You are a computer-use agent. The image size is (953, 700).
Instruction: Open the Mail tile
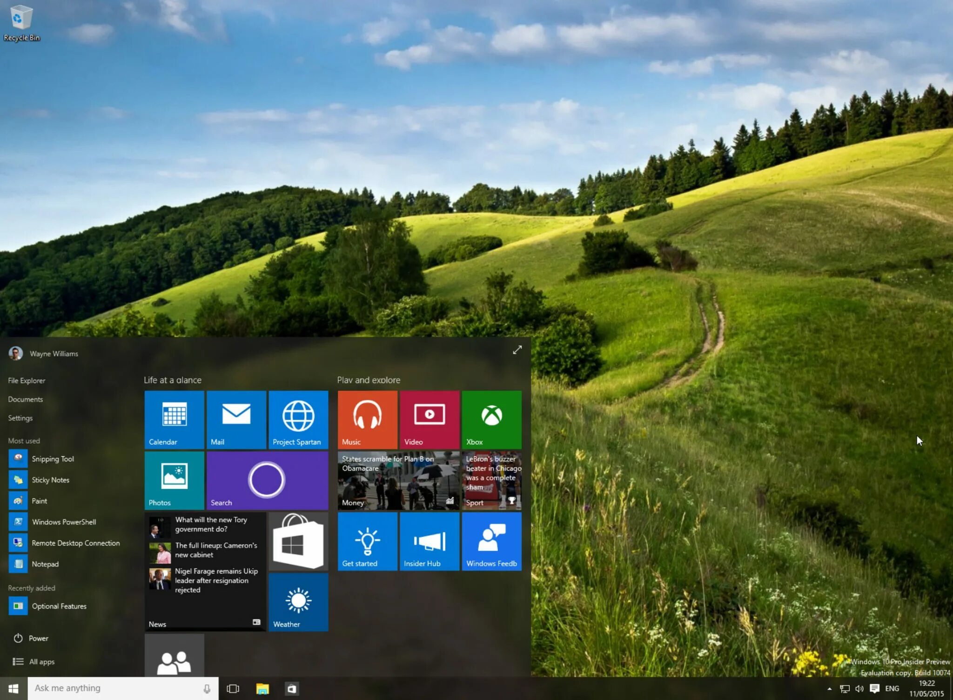coord(236,419)
